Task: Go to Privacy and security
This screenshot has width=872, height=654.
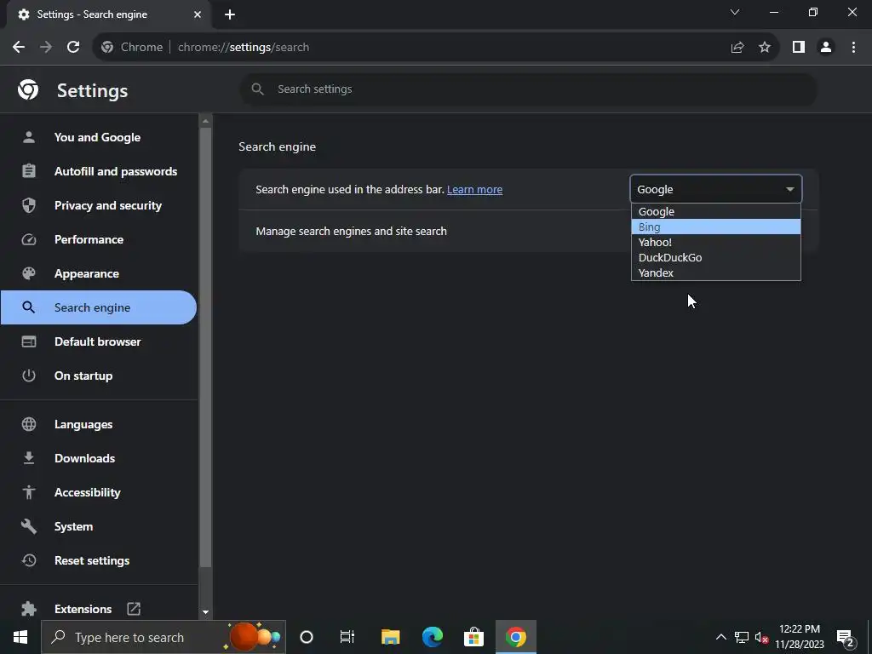Action: click(x=99, y=205)
